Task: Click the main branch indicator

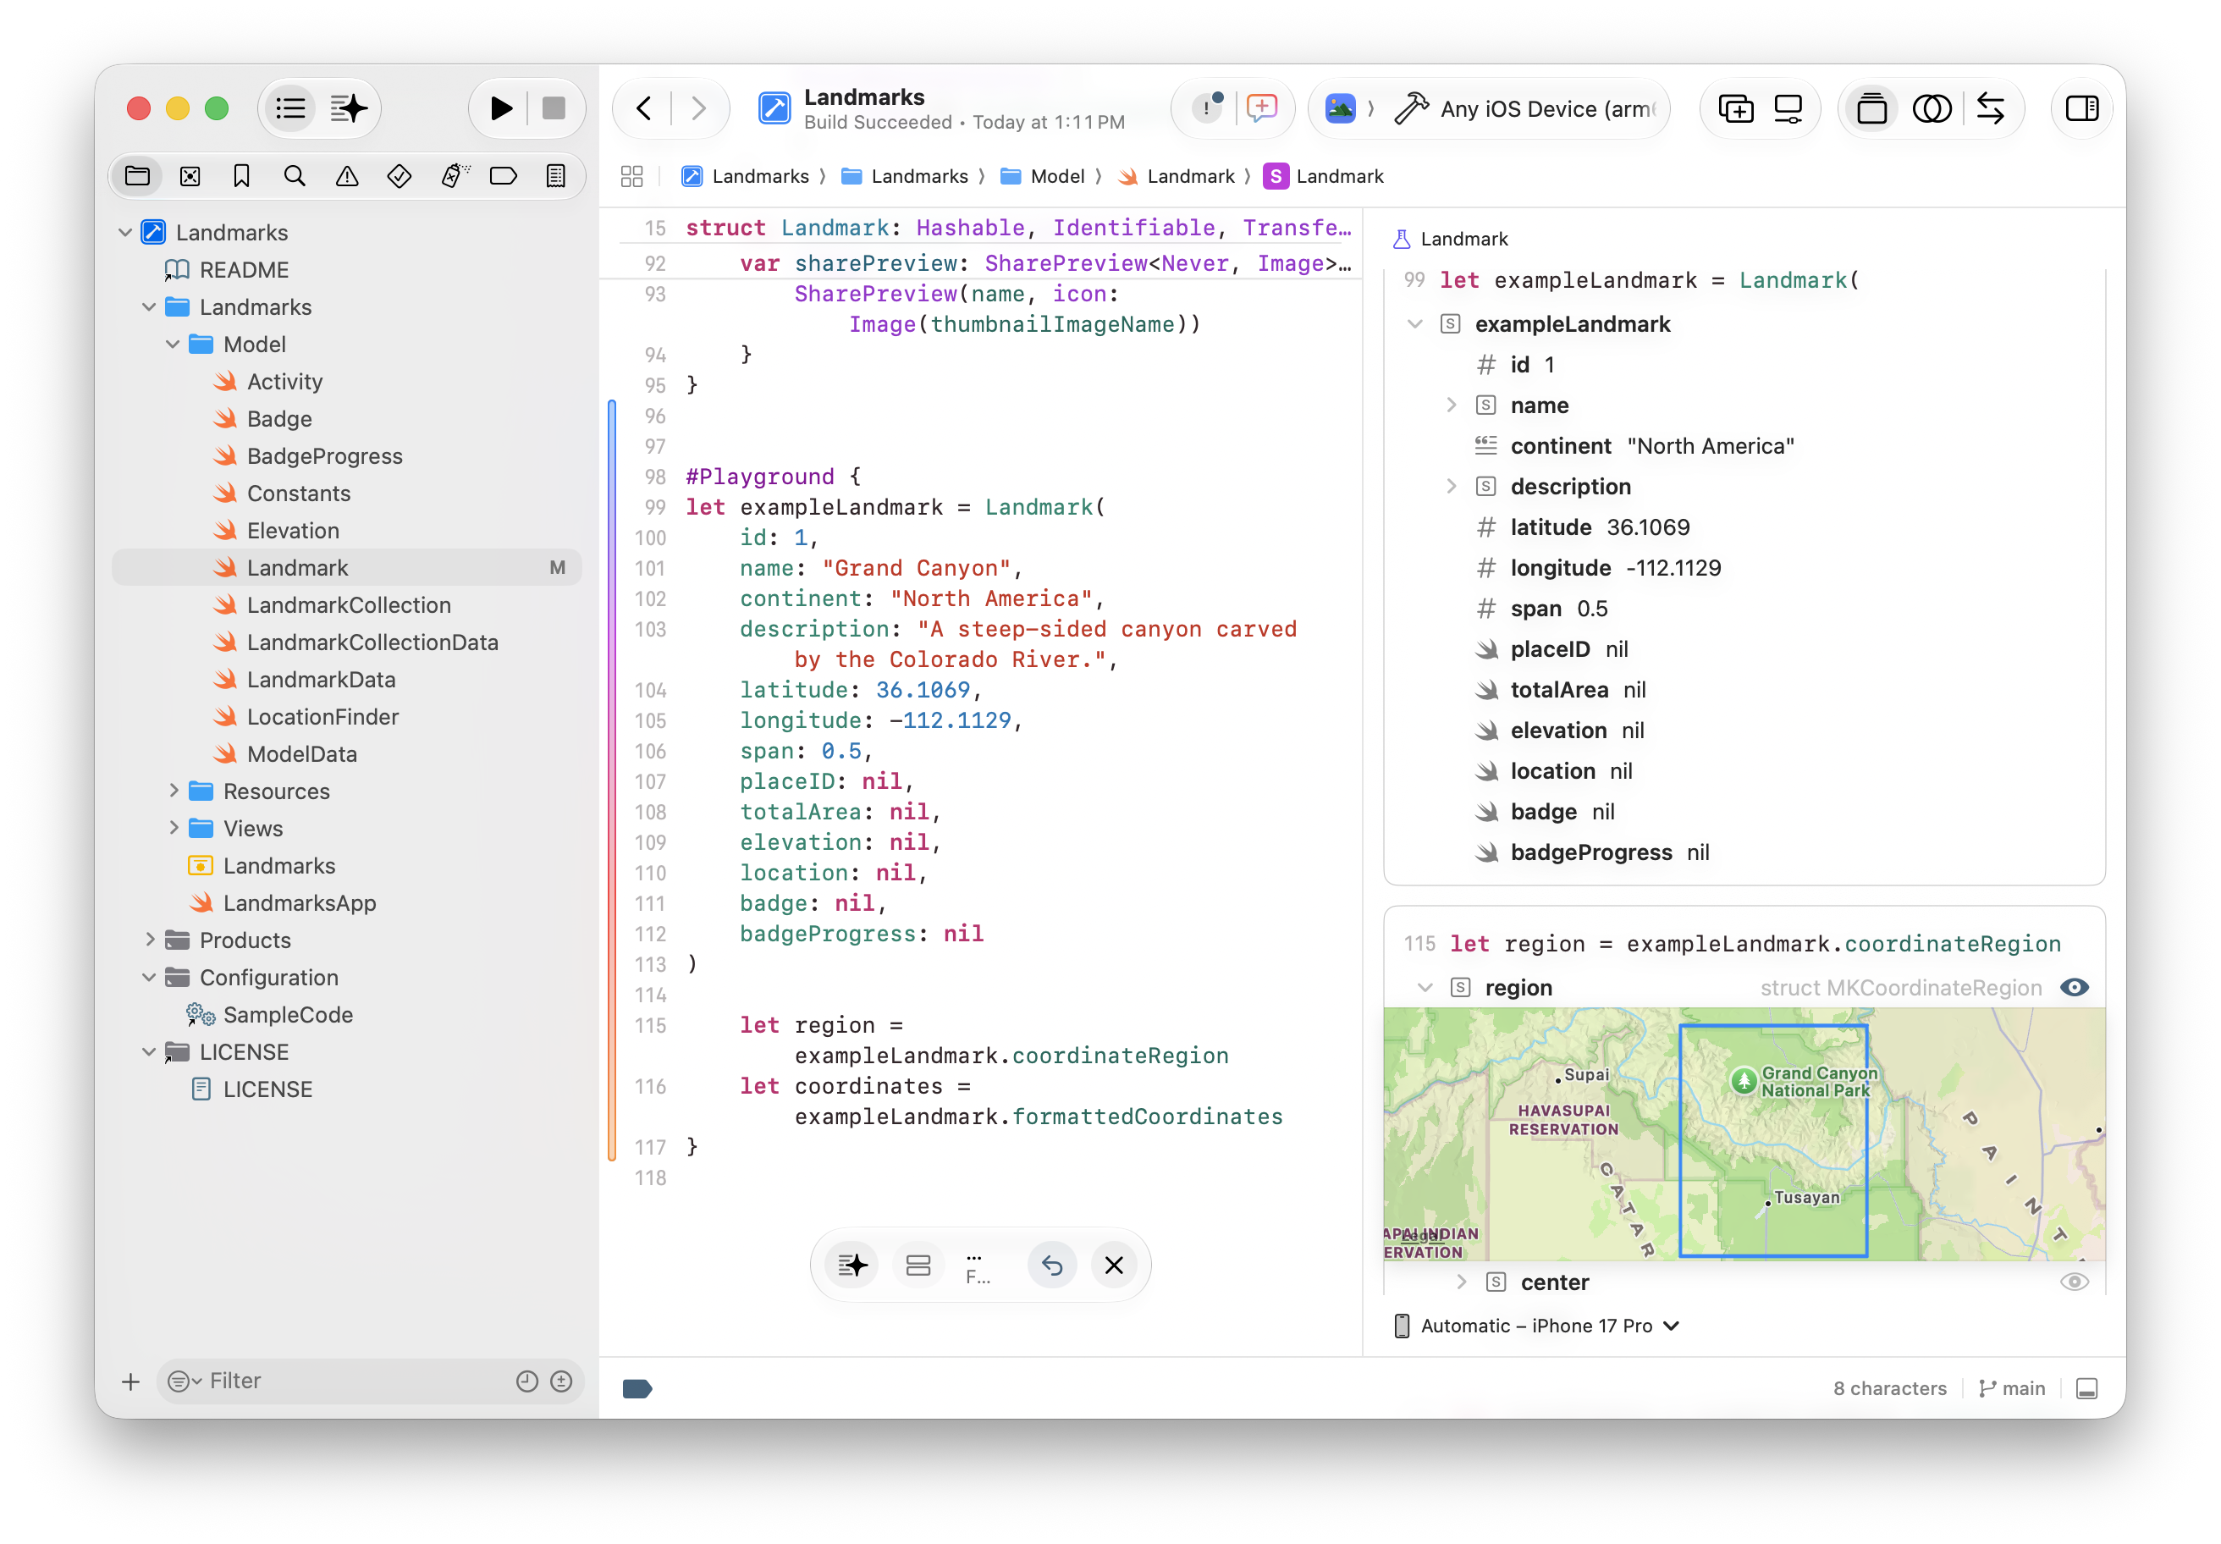Action: click(x=2012, y=1388)
